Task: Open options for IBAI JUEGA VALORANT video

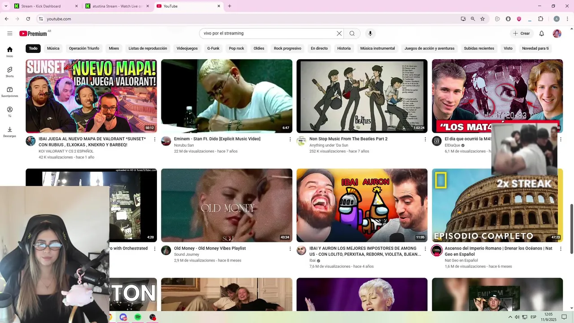Action: click(155, 140)
